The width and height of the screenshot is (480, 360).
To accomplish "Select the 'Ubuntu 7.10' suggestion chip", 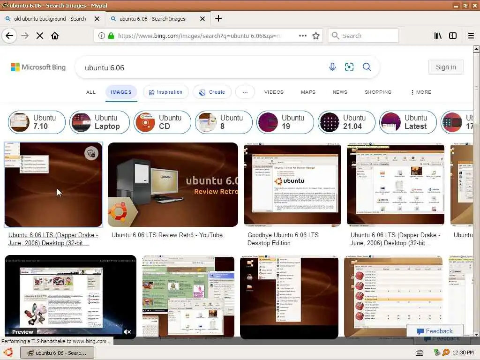I will point(37,122).
